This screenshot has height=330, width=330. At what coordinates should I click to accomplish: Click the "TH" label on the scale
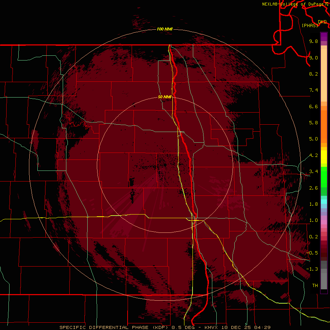click(x=315, y=286)
